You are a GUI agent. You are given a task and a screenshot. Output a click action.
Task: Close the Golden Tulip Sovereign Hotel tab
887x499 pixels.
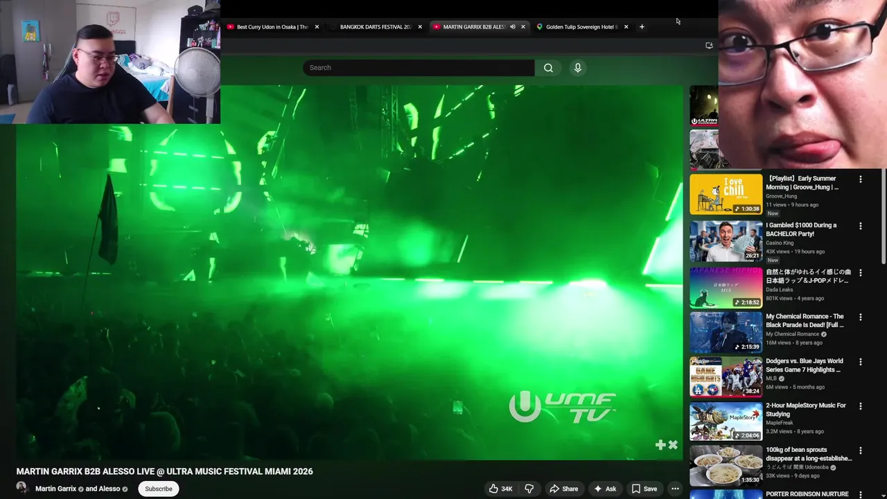pos(626,27)
